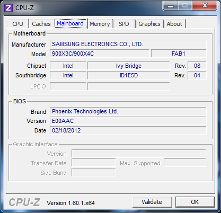Click the OK button

pyautogui.click(x=195, y=202)
